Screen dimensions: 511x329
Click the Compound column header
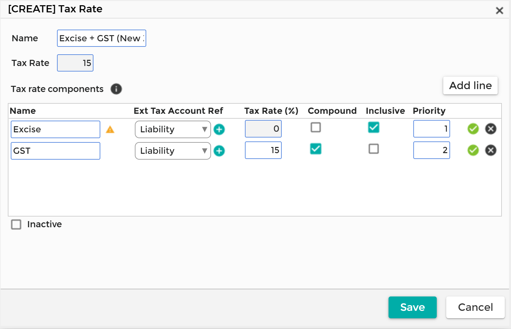point(332,111)
